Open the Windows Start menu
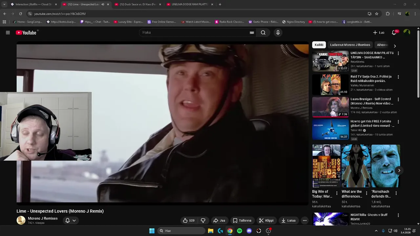420x236 pixels. tap(152, 231)
